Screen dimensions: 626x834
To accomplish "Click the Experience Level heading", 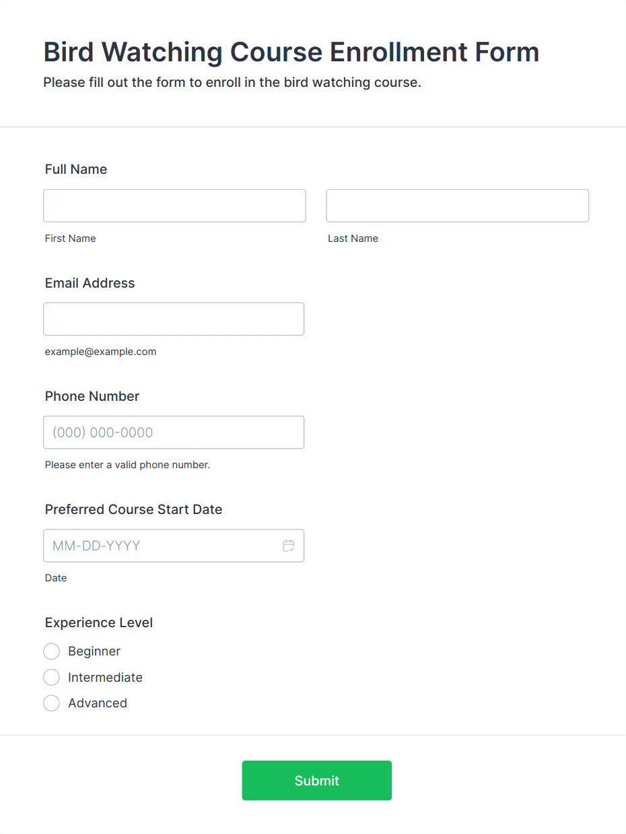I will coord(99,622).
